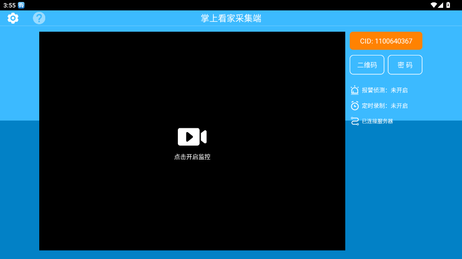This screenshot has height=259, width=462.
Task: Tap the 已连接服务器 status text
Action: [377, 121]
